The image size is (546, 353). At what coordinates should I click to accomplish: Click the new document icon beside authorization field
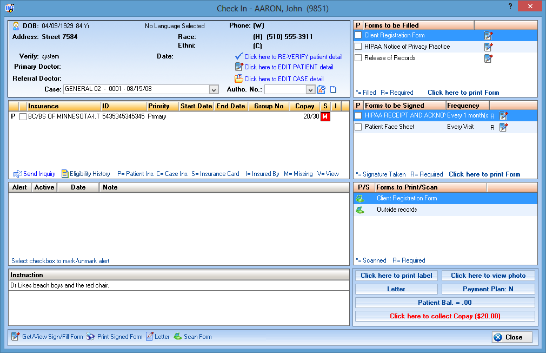[333, 90]
